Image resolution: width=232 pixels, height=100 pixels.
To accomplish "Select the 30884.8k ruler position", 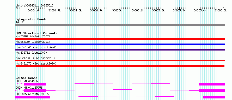I will coord(75,10).
